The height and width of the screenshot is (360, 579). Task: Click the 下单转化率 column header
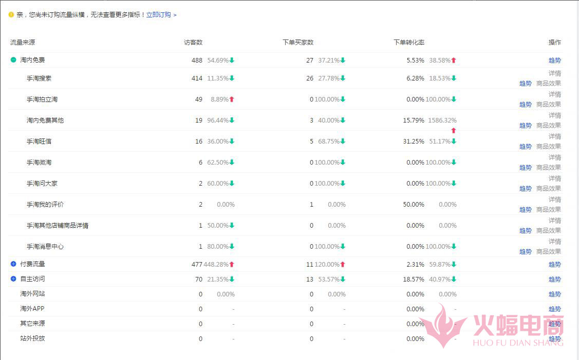pyautogui.click(x=409, y=43)
